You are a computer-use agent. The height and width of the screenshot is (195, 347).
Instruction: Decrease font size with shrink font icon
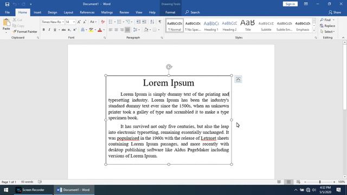[x=85, y=22]
